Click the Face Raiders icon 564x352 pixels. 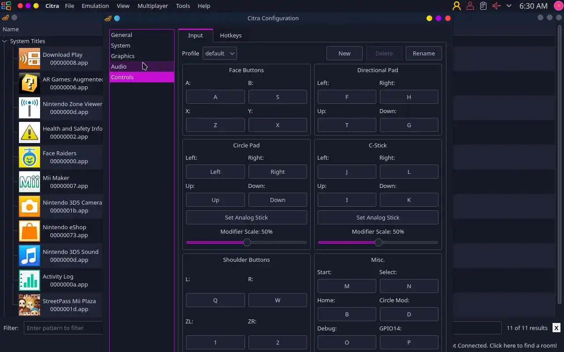30,157
